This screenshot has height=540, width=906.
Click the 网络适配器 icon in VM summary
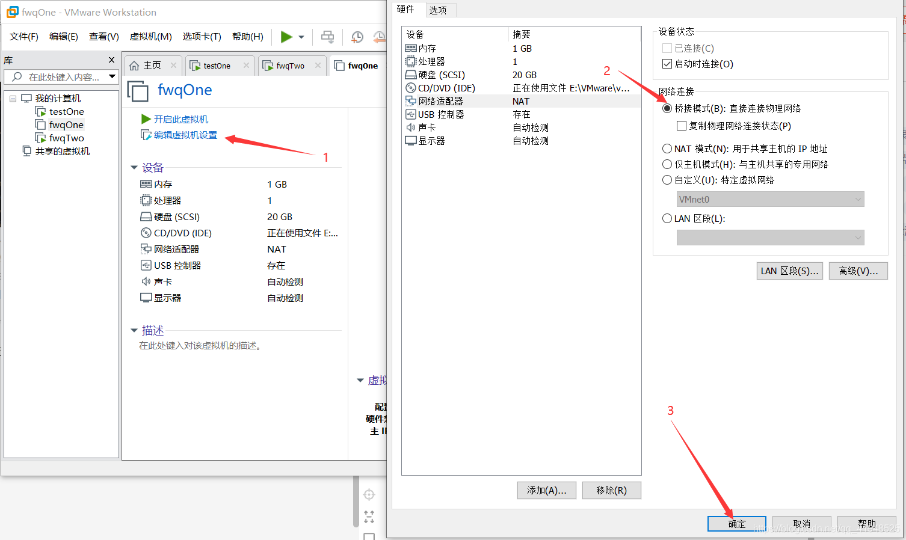(146, 249)
